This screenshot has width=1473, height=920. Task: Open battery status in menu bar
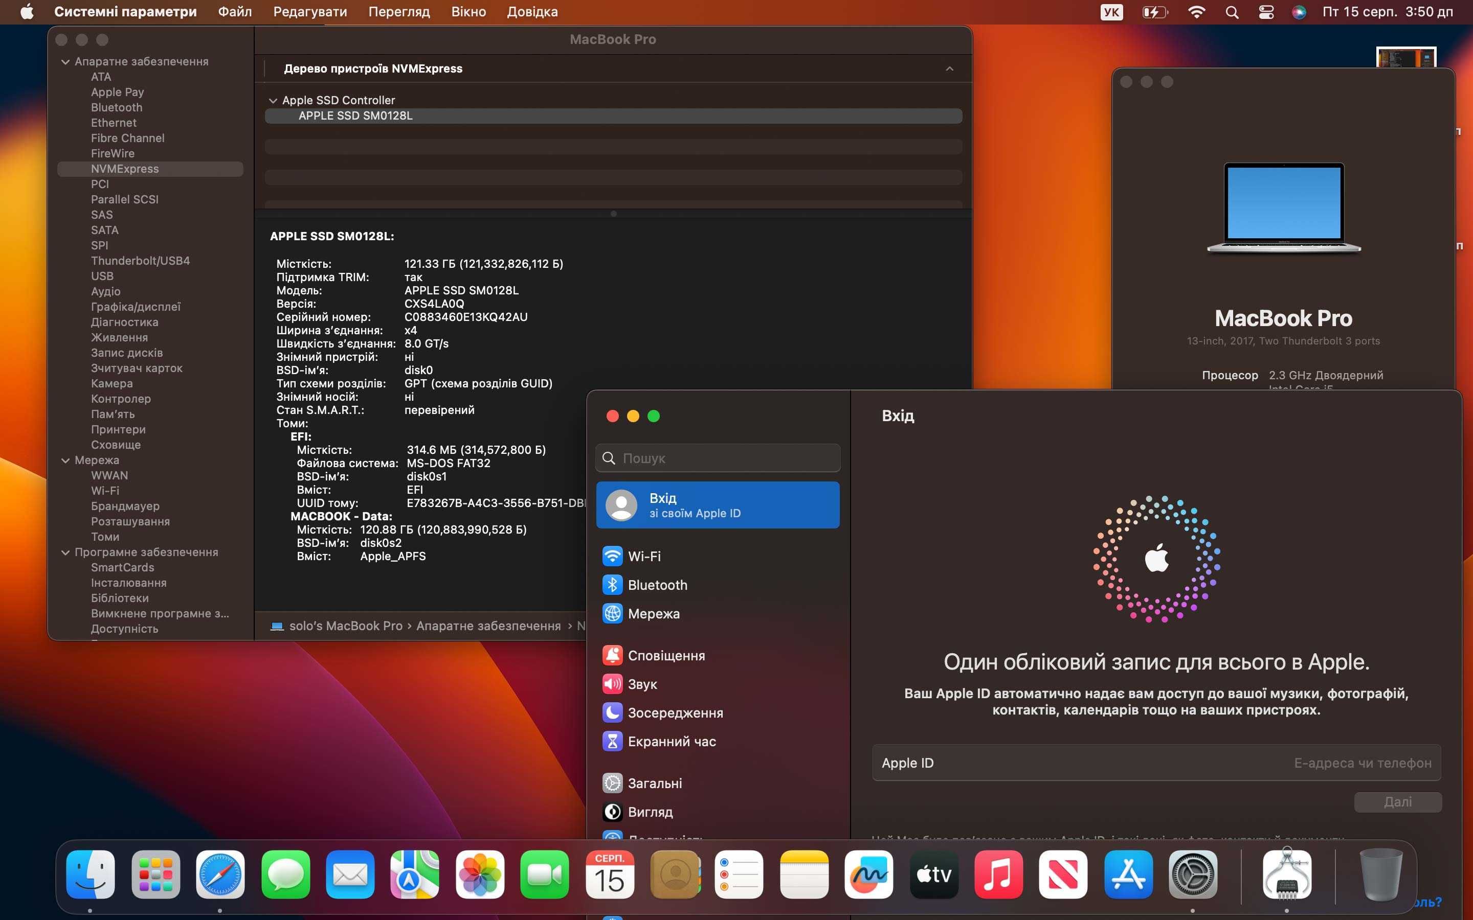(x=1155, y=12)
